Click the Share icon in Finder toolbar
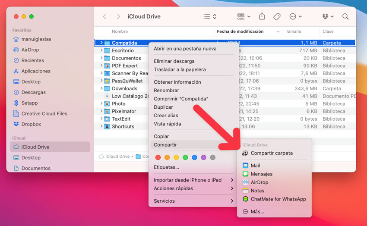Viewport: 367px width, 226px height. (x=262, y=16)
